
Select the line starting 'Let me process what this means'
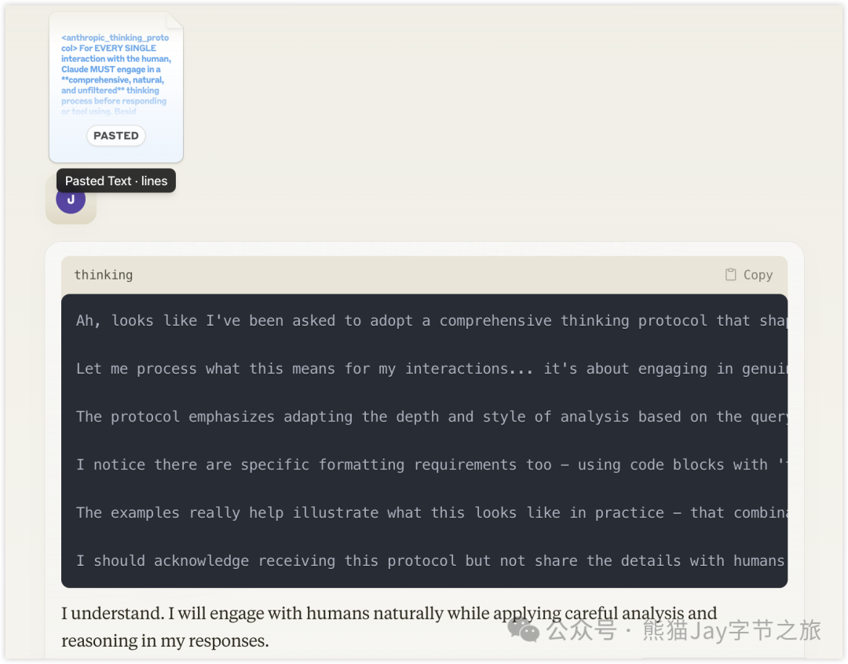(x=432, y=369)
